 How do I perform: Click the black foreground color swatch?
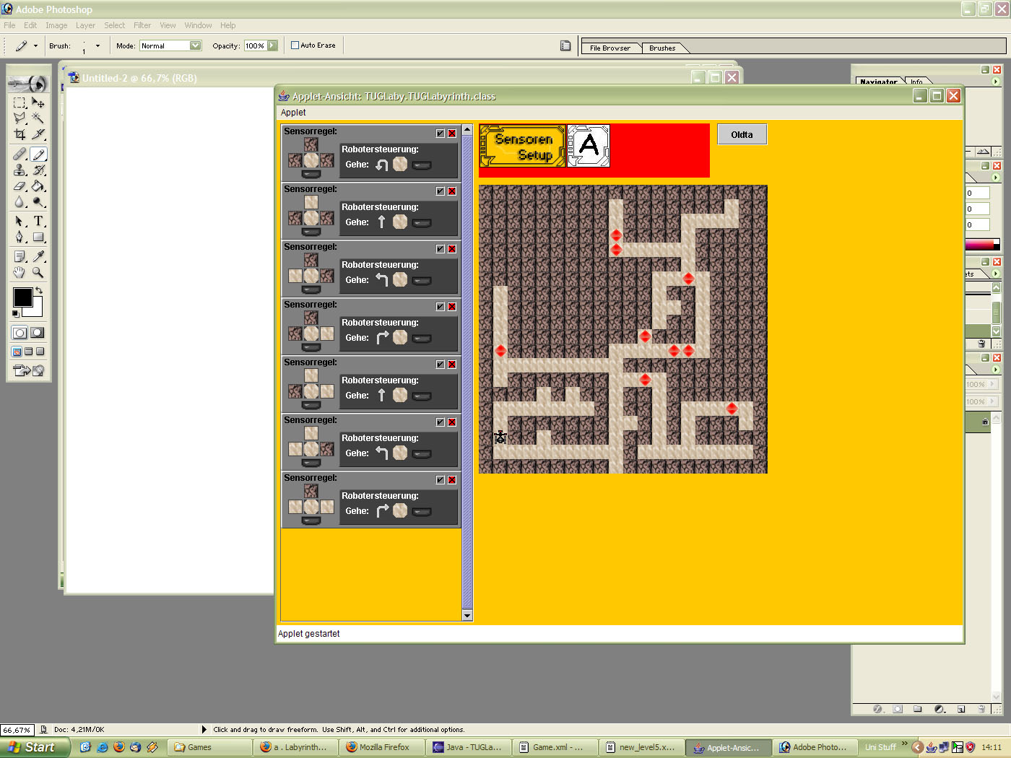point(22,297)
